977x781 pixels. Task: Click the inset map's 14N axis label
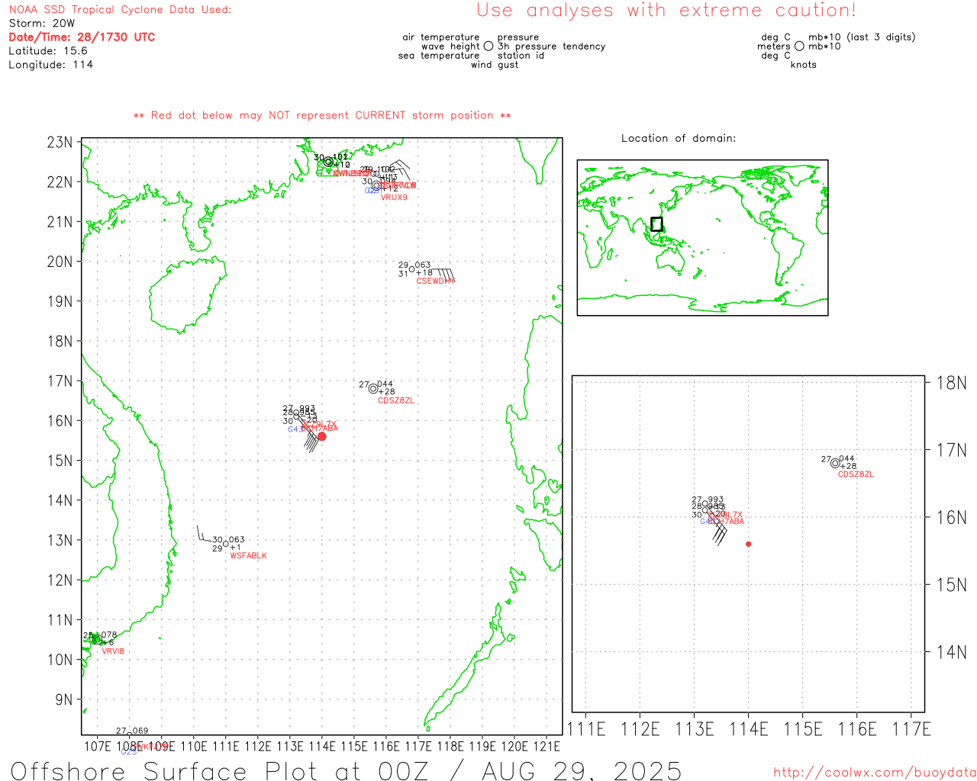[951, 652]
